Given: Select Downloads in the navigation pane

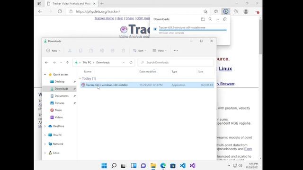Looking at the screenshot, I should pos(60,89).
